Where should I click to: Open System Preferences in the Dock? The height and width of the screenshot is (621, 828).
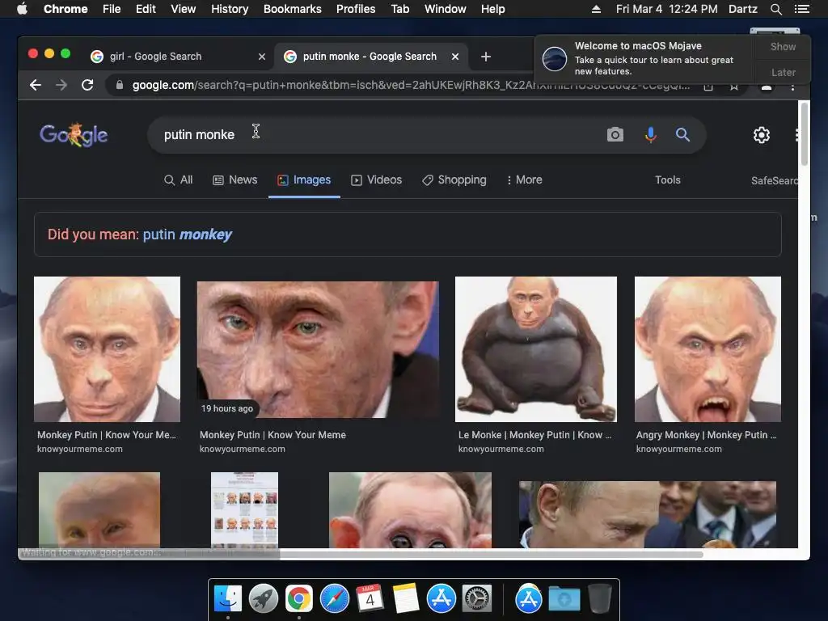pos(477,599)
